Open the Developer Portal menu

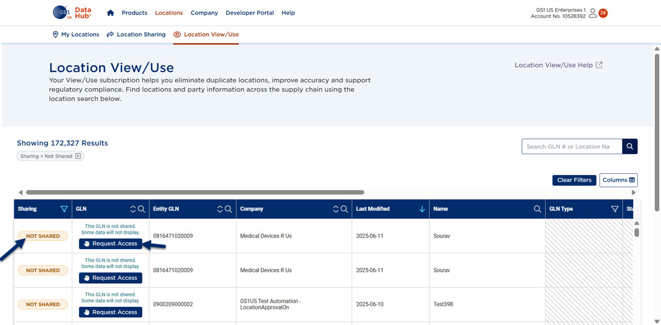click(250, 13)
